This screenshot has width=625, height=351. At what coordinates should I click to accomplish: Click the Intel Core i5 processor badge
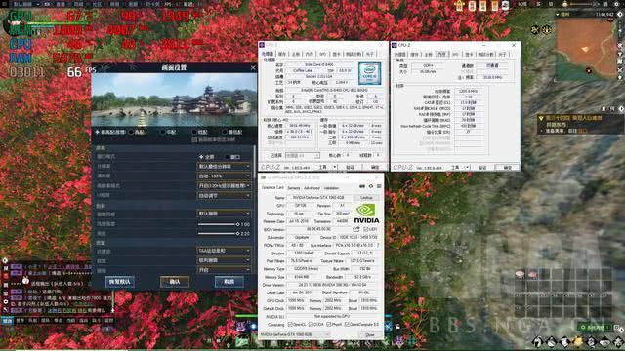(369, 73)
